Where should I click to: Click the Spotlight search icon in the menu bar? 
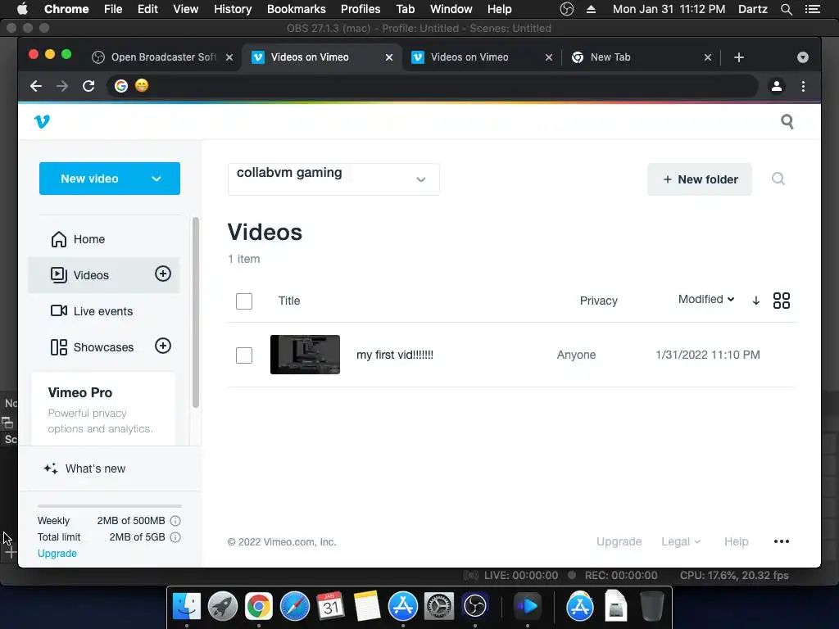[x=786, y=9]
